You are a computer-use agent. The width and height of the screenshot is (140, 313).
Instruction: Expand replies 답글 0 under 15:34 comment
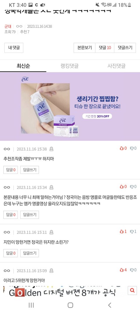[10, 215]
